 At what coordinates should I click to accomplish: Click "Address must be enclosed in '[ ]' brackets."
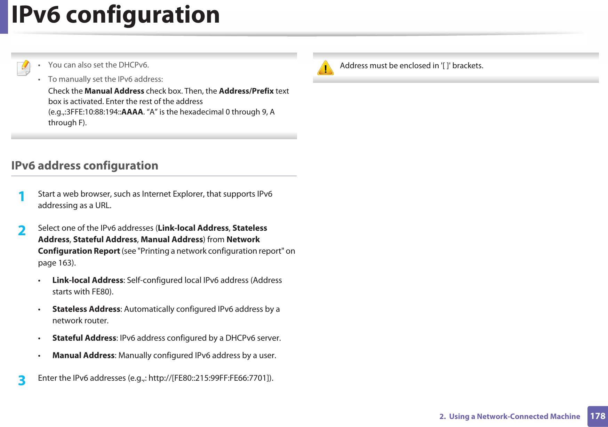click(x=411, y=65)
